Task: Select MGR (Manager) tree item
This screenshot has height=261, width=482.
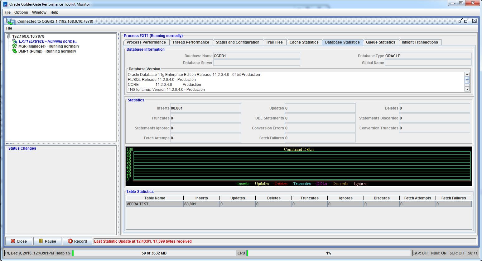Action: pos(49,46)
